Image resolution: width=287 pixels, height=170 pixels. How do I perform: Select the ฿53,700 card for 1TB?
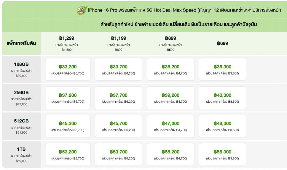click(x=119, y=155)
